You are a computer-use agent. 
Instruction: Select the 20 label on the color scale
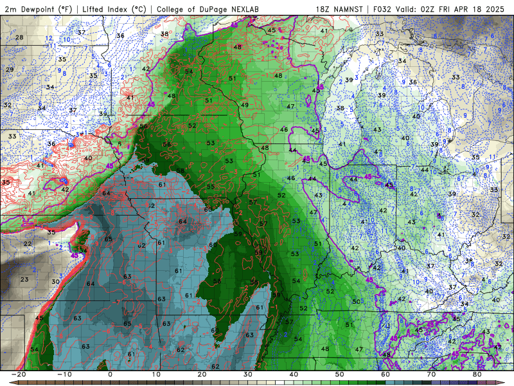[202, 374]
